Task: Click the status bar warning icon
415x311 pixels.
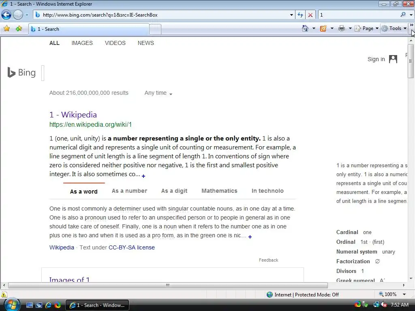Action: [4, 294]
